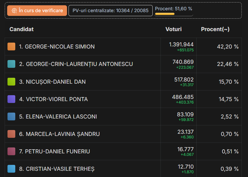Click the yellow Procent progress bar

coord(165,14)
